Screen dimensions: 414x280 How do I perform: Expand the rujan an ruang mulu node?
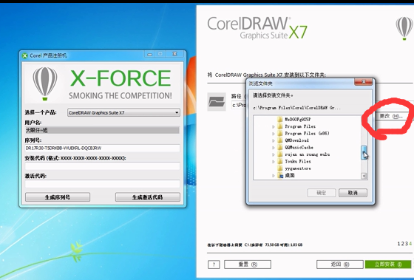(x=274, y=154)
